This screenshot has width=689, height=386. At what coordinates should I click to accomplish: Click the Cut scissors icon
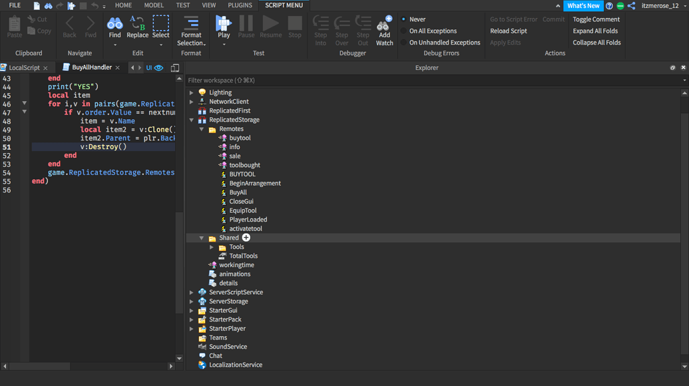32,19
